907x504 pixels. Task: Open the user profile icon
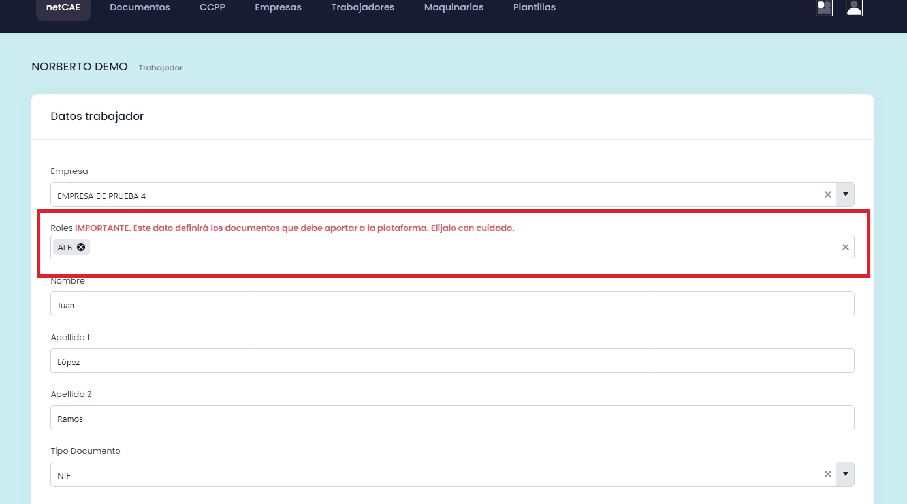point(853,8)
